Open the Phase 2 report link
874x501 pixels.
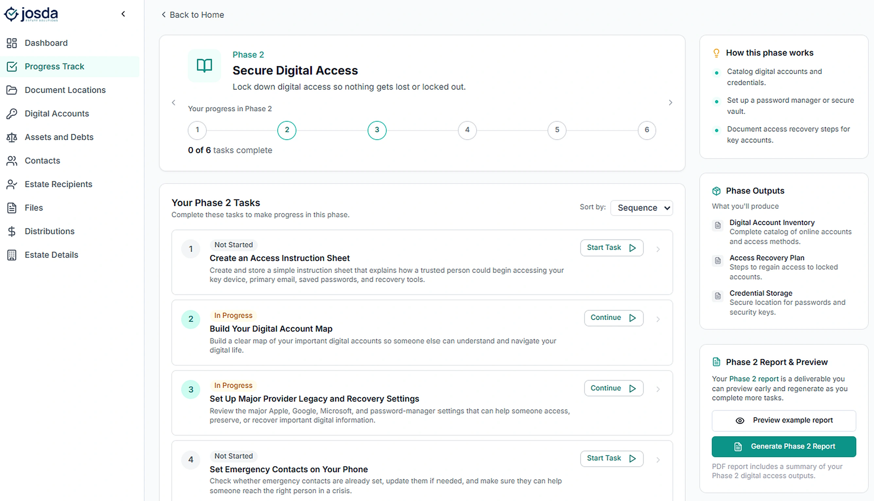(754, 379)
